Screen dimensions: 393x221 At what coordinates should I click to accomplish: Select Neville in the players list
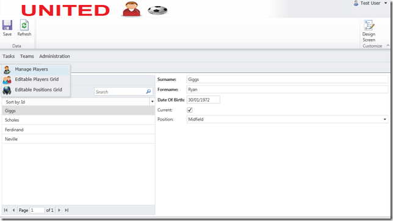(x=79, y=139)
